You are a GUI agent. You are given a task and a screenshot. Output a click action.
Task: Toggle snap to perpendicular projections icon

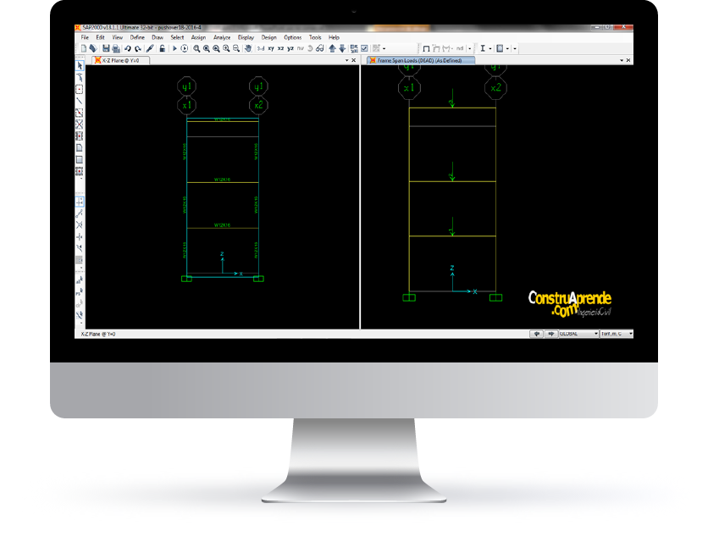pyautogui.click(x=80, y=236)
